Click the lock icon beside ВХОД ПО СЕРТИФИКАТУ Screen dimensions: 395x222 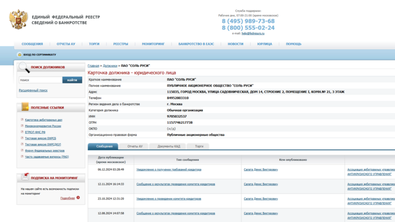tap(20, 55)
